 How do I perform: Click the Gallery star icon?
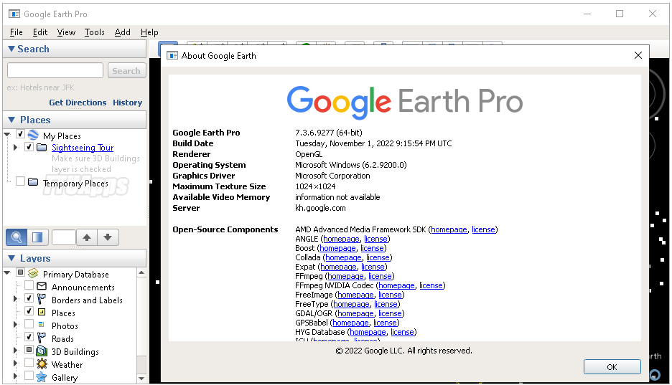coord(42,376)
